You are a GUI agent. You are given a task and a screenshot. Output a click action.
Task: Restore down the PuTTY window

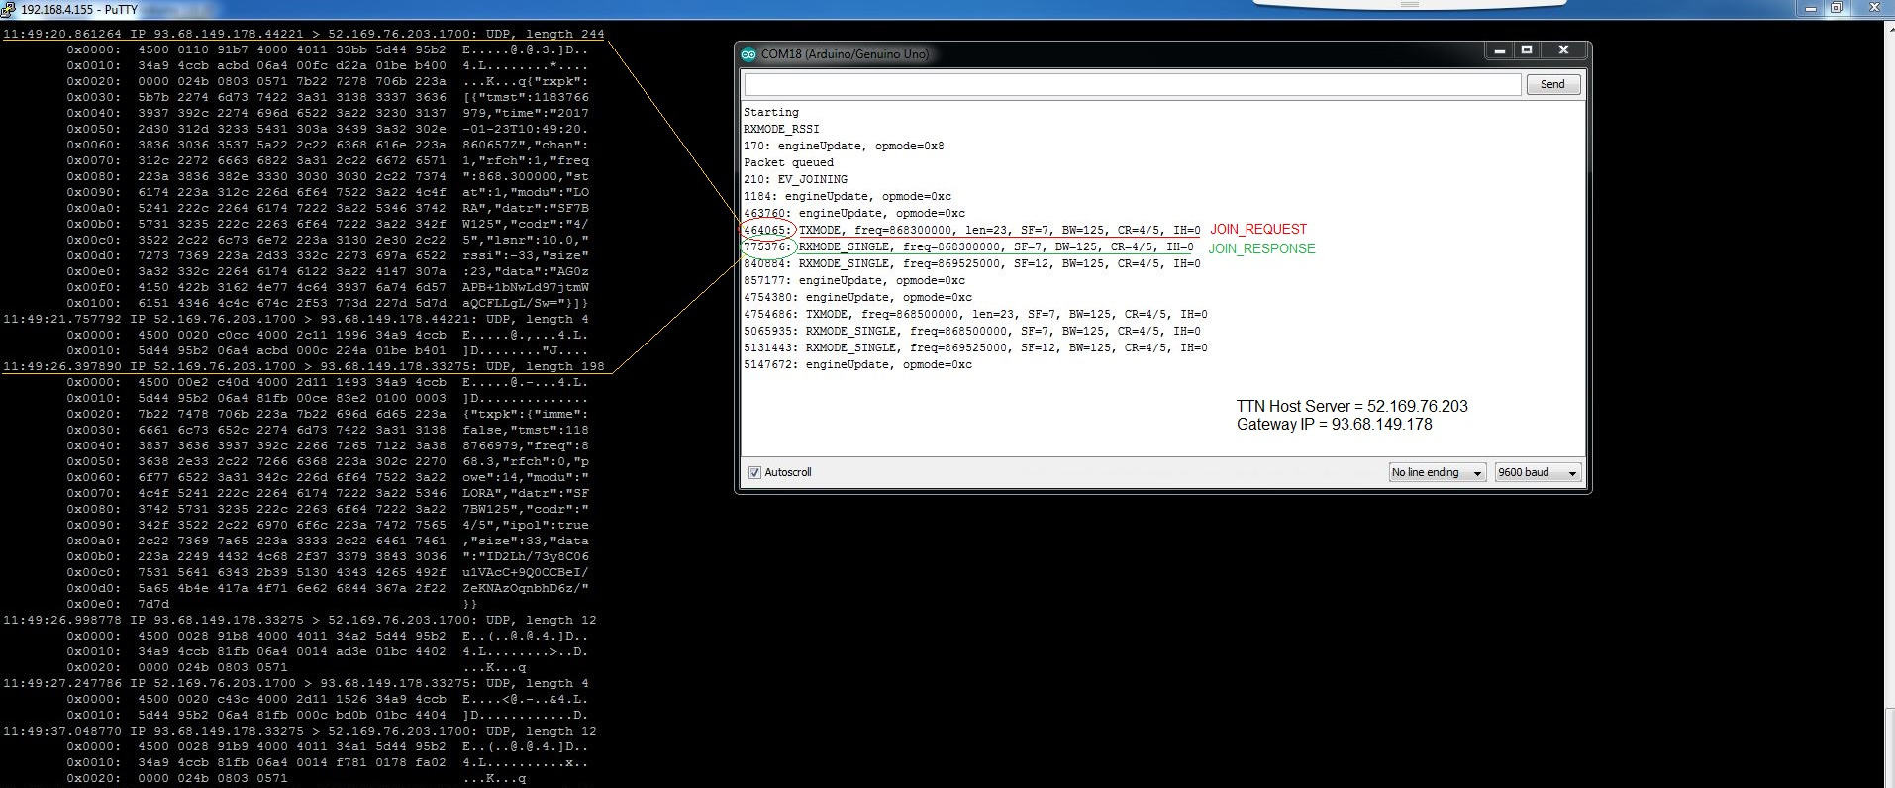click(x=1837, y=8)
